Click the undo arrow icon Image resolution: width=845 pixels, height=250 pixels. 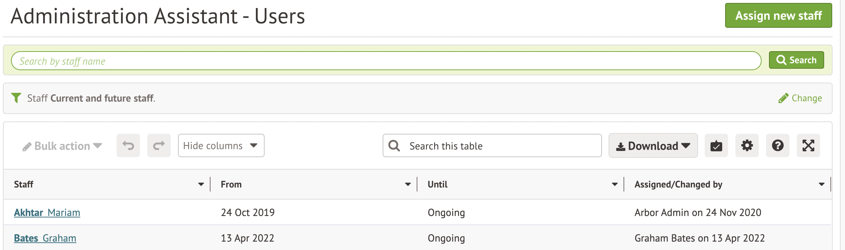coord(128,145)
